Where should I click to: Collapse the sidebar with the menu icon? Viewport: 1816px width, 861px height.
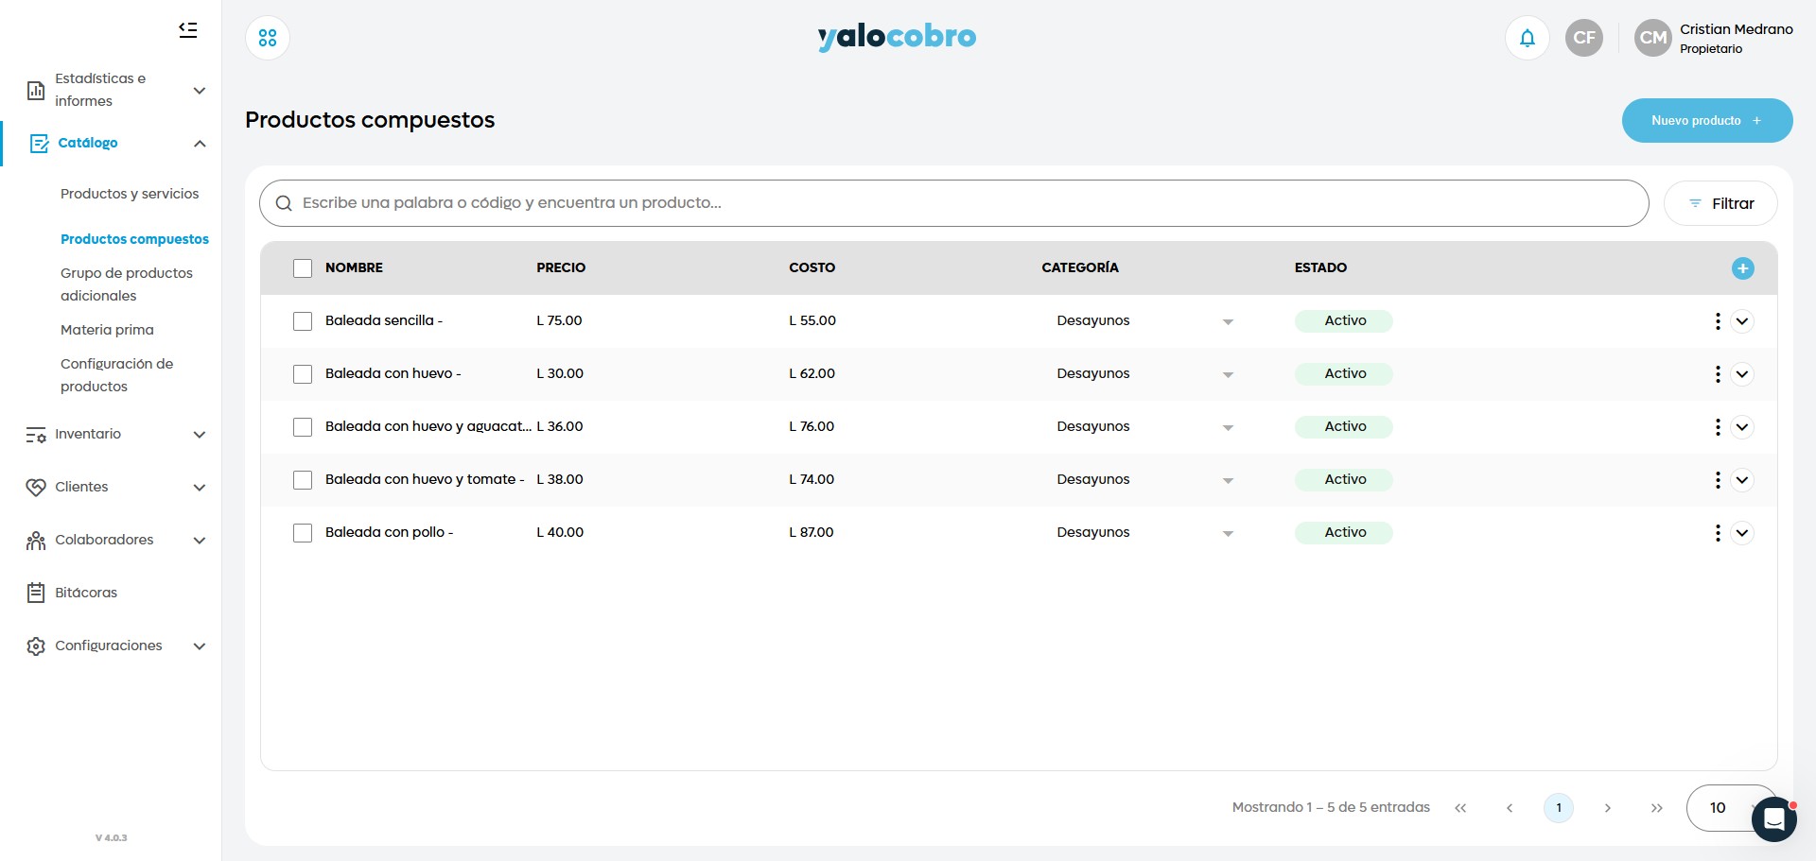tap(188, 30)
